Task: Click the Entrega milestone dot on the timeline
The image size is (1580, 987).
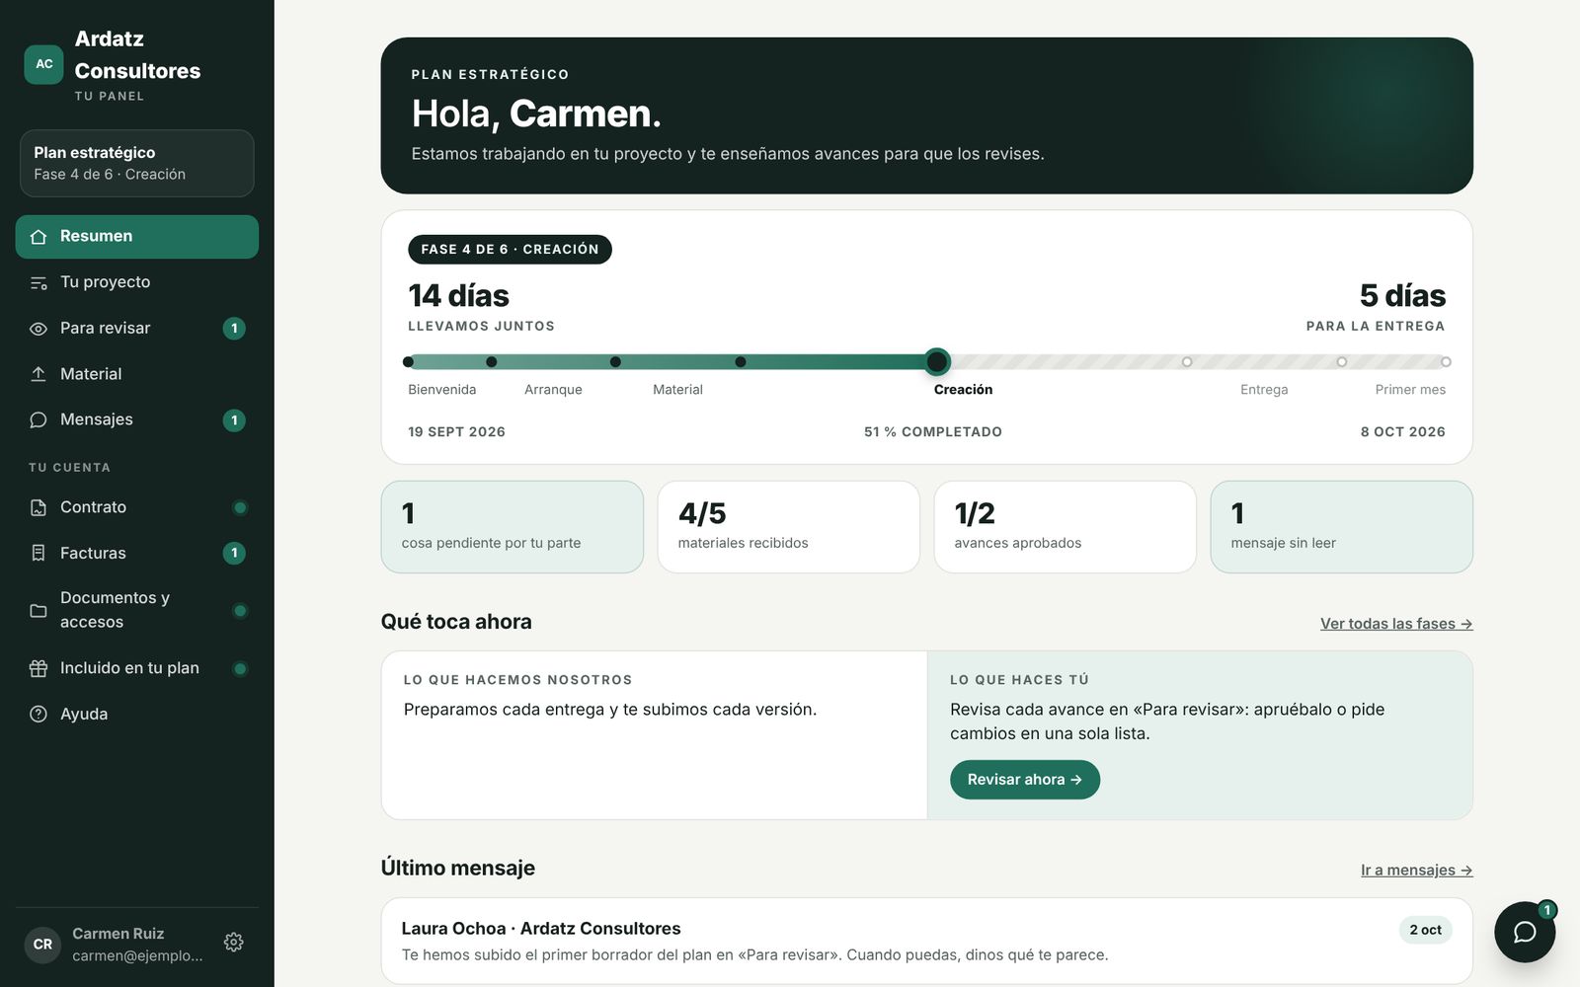Action: (1187, 362)
